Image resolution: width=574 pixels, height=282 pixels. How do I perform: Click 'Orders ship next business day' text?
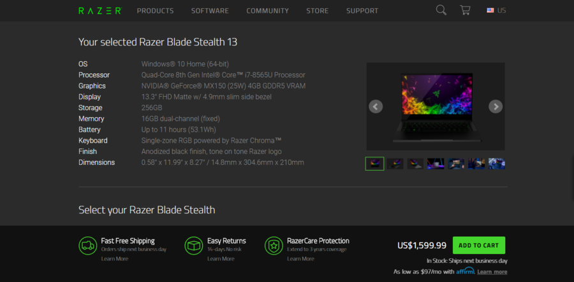[134, 250]
